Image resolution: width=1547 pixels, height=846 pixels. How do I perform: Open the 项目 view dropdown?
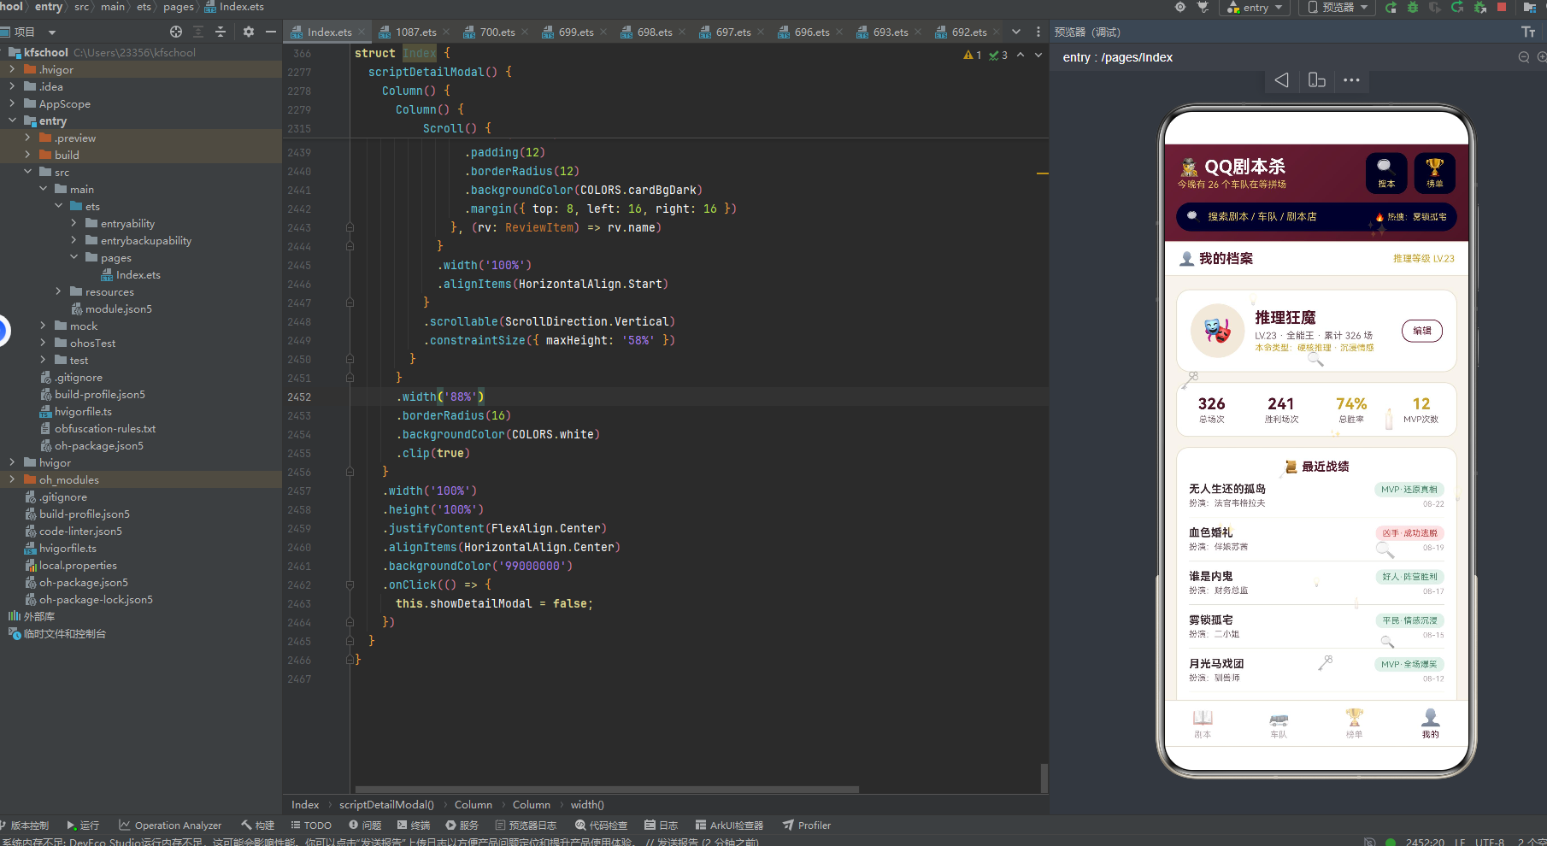(x=52, y=32)
